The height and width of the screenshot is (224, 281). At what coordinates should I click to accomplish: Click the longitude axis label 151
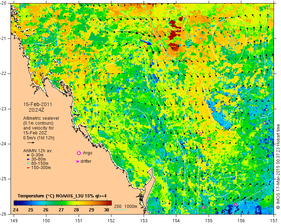79,221
